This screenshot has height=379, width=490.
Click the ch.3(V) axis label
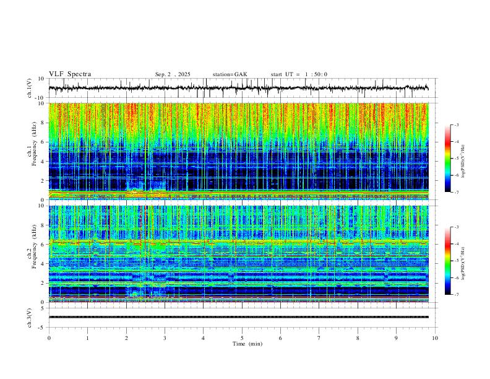tap(30, 318)
